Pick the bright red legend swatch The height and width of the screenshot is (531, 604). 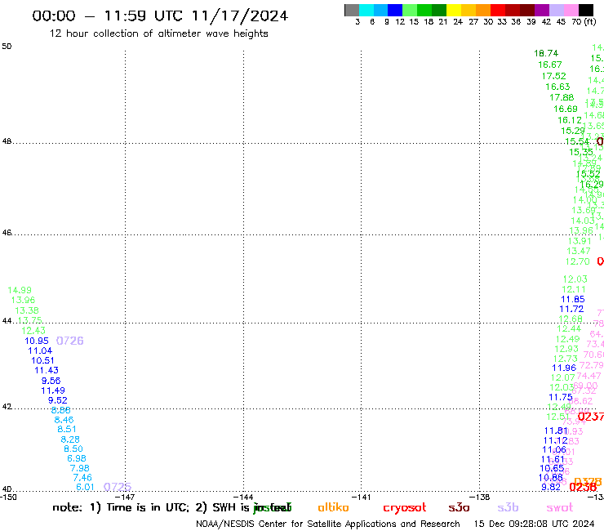point(497,10)
